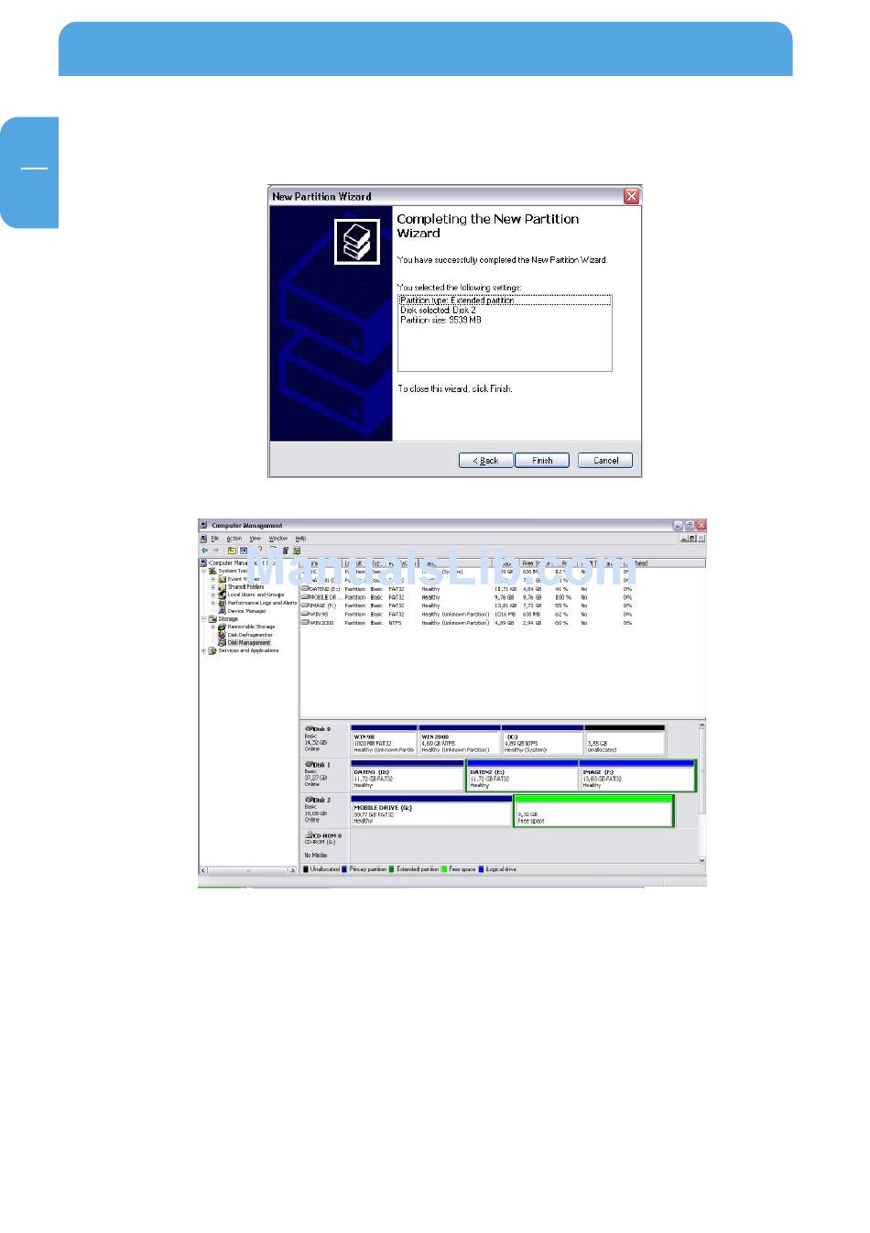Viewport: 870px width, 1233px height.
Task: Expand the Shared Folders tree node
Action: 212,586
